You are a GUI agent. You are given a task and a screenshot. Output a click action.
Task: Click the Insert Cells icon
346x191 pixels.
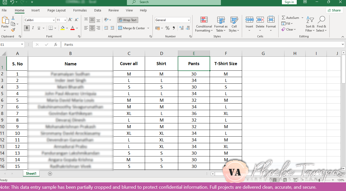tap(249, 24)
